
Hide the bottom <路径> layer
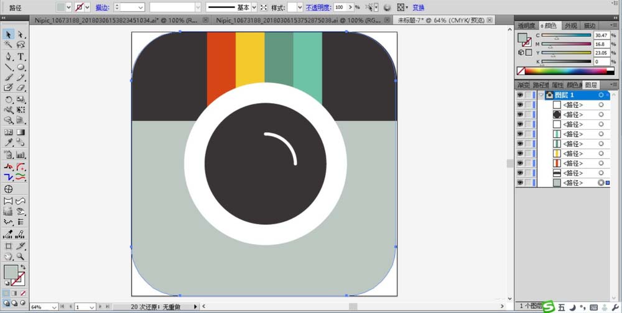[x=519, y=183]
